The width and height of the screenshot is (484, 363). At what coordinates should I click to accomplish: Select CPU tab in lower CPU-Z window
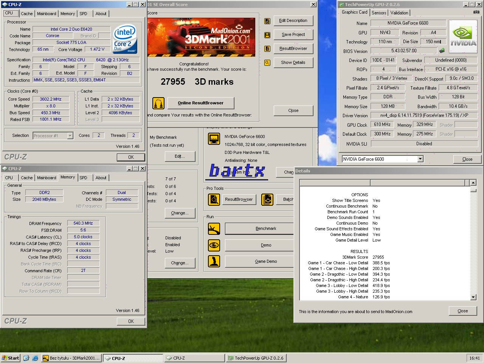(9, 178)
